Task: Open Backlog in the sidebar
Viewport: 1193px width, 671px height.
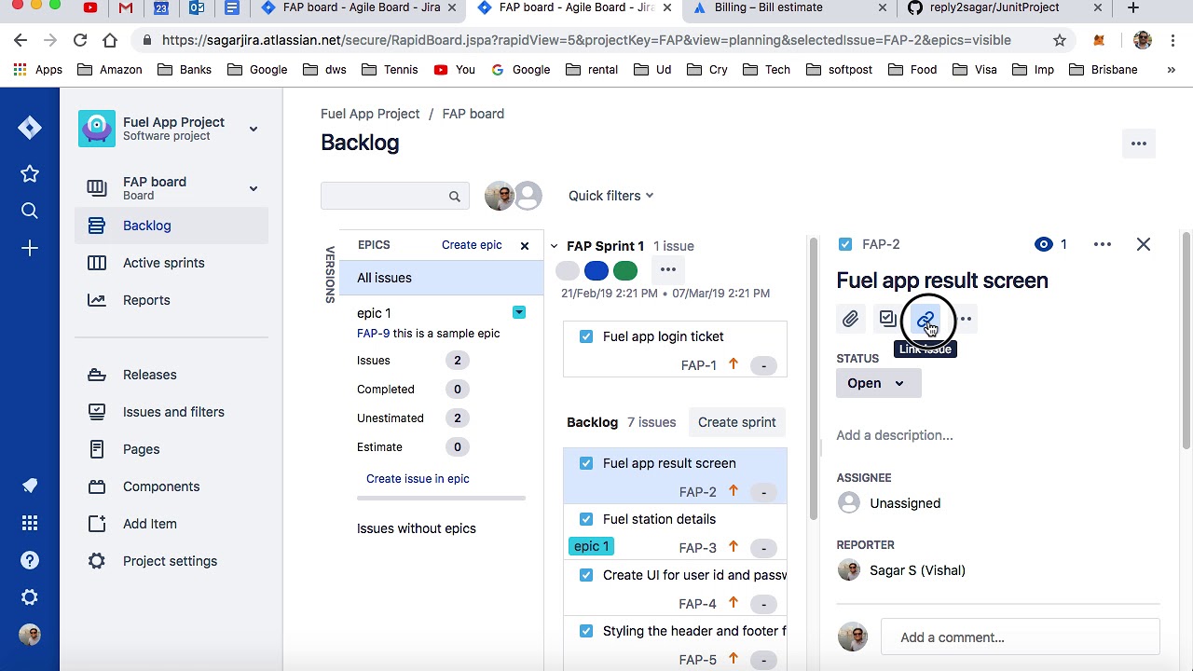Action: pyautogui.click(x=171, y=226)
